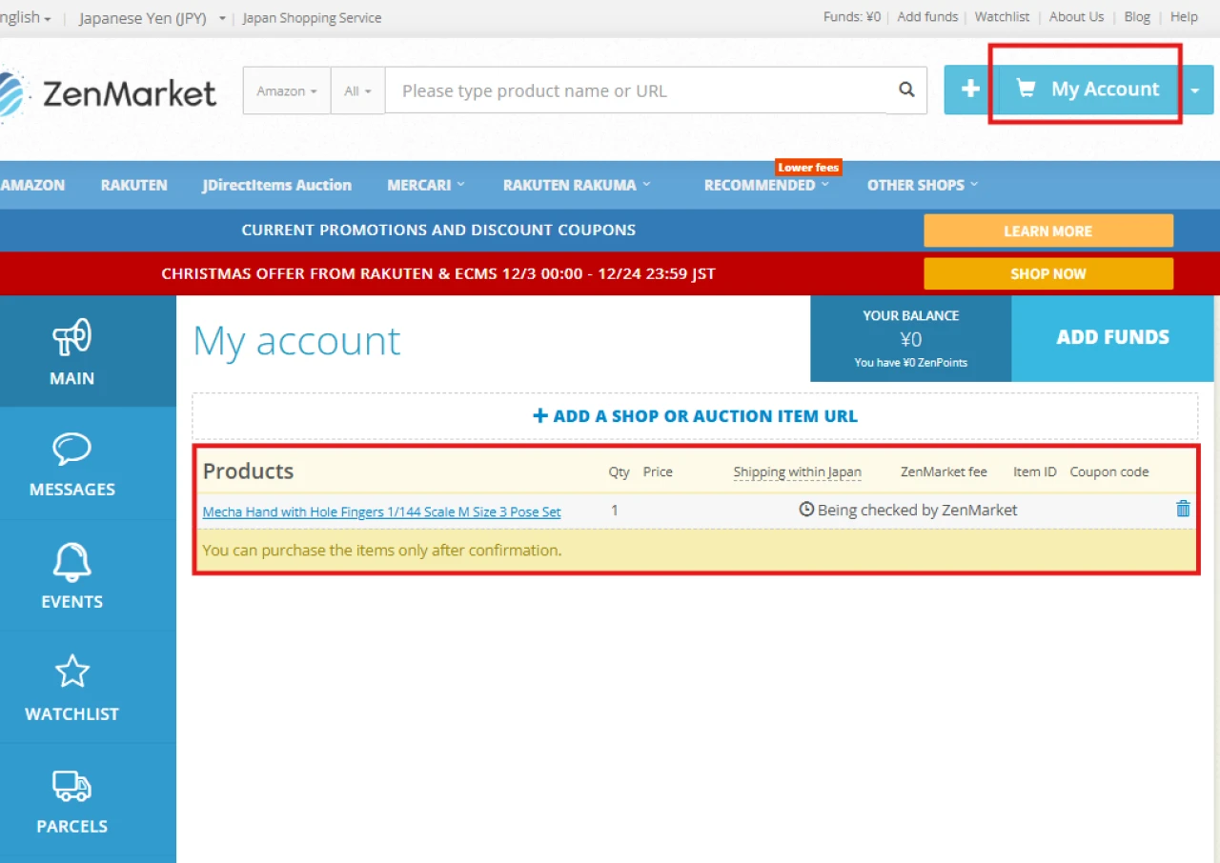The width and height of the screenshot is (1220, 863).
Task: Click the plus add-item button
Action: pyautogui.click(x=970, y=90)
